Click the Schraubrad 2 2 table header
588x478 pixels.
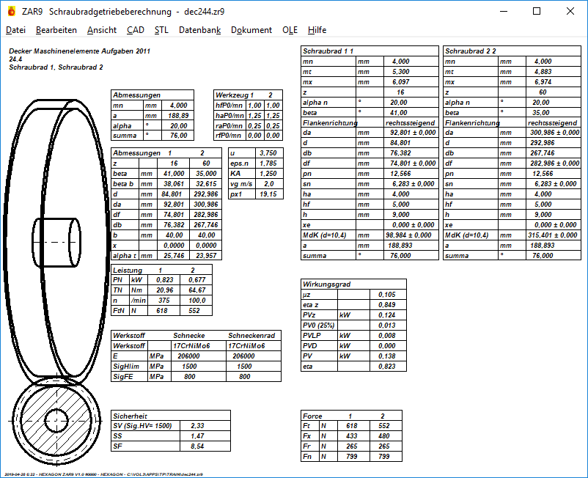click(471, 51)
